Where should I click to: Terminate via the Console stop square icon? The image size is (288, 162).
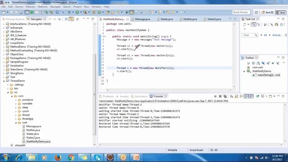coord(215,96)
